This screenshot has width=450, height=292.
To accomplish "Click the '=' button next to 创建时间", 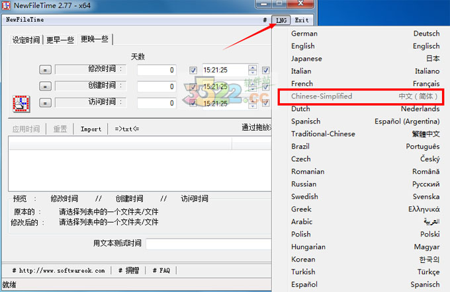I will click(x=45, y=87).
